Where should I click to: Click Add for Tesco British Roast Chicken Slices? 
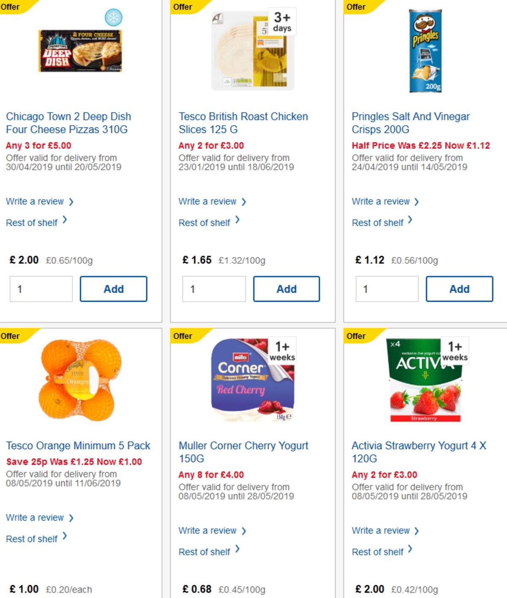tap(286, 289)
